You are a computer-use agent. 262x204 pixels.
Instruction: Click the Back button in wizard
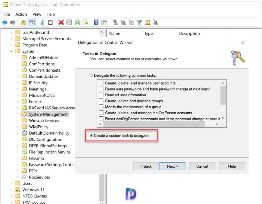pyautogui.click(x=146, y=166)
